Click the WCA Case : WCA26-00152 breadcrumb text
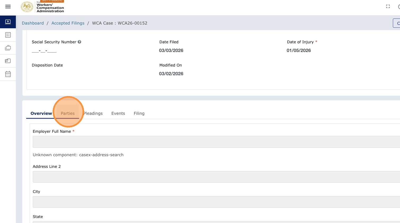This screenshot has width=400, height=223. click(119, 23)
